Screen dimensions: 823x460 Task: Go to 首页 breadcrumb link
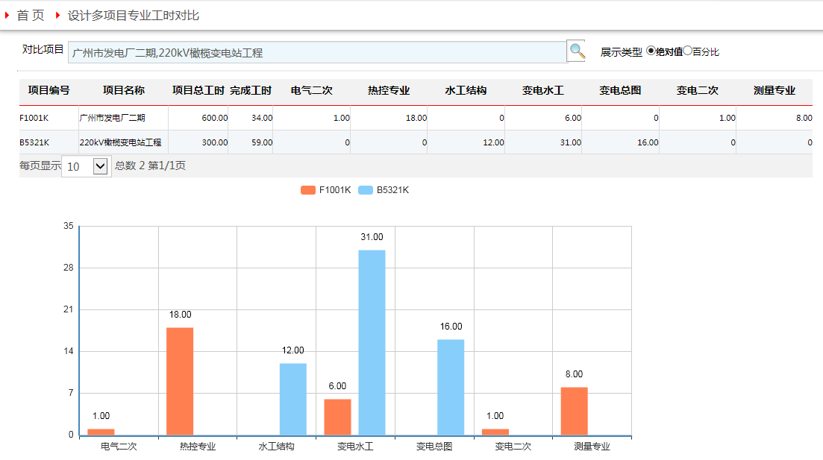tap(31, 16)
